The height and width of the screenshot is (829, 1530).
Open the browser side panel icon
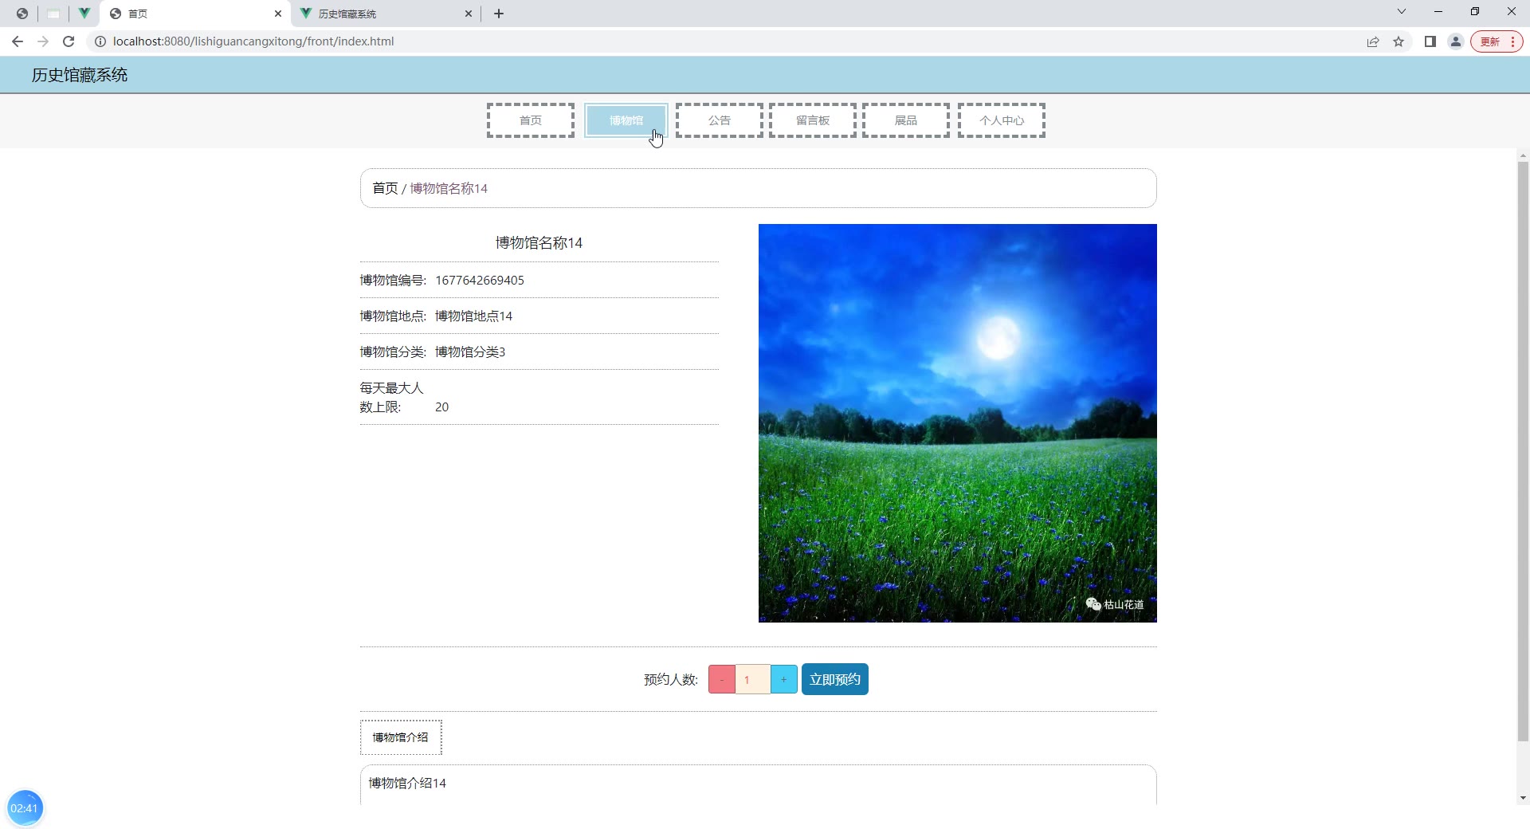tap(1430, 41)
